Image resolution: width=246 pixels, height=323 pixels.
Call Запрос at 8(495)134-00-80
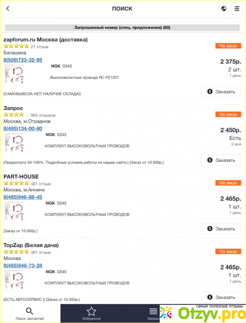point(23,129)
